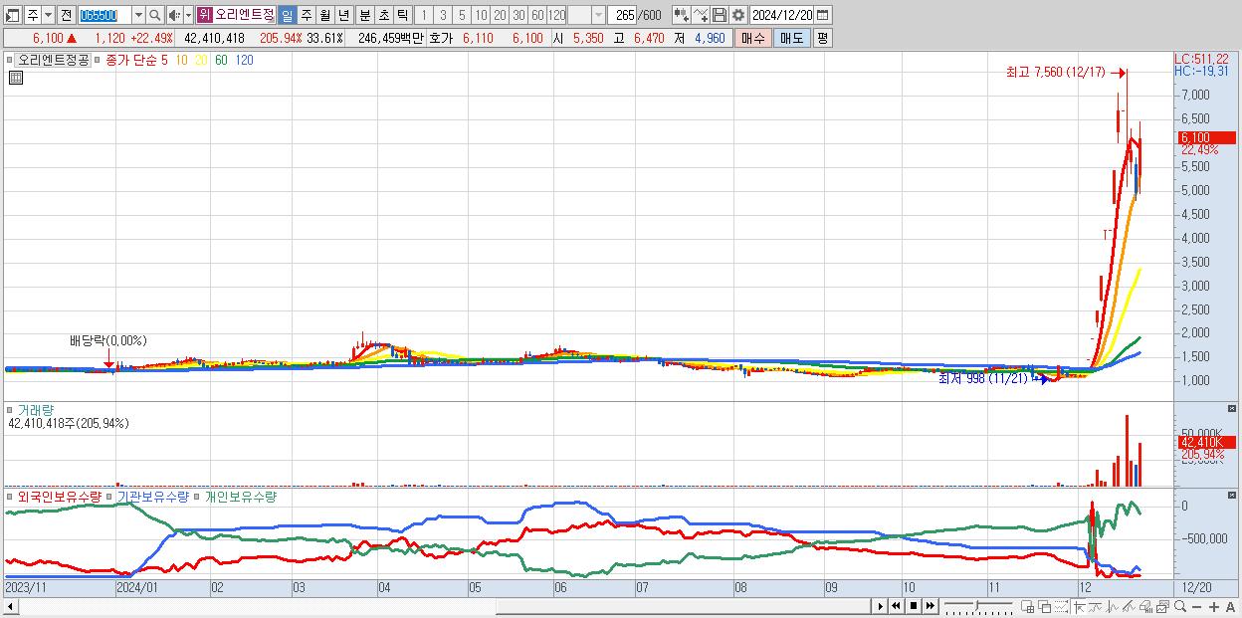The width and height of the screenshot is (1242, 618).
Task: Click the 매도 sell button
Action: click(791, 38)
